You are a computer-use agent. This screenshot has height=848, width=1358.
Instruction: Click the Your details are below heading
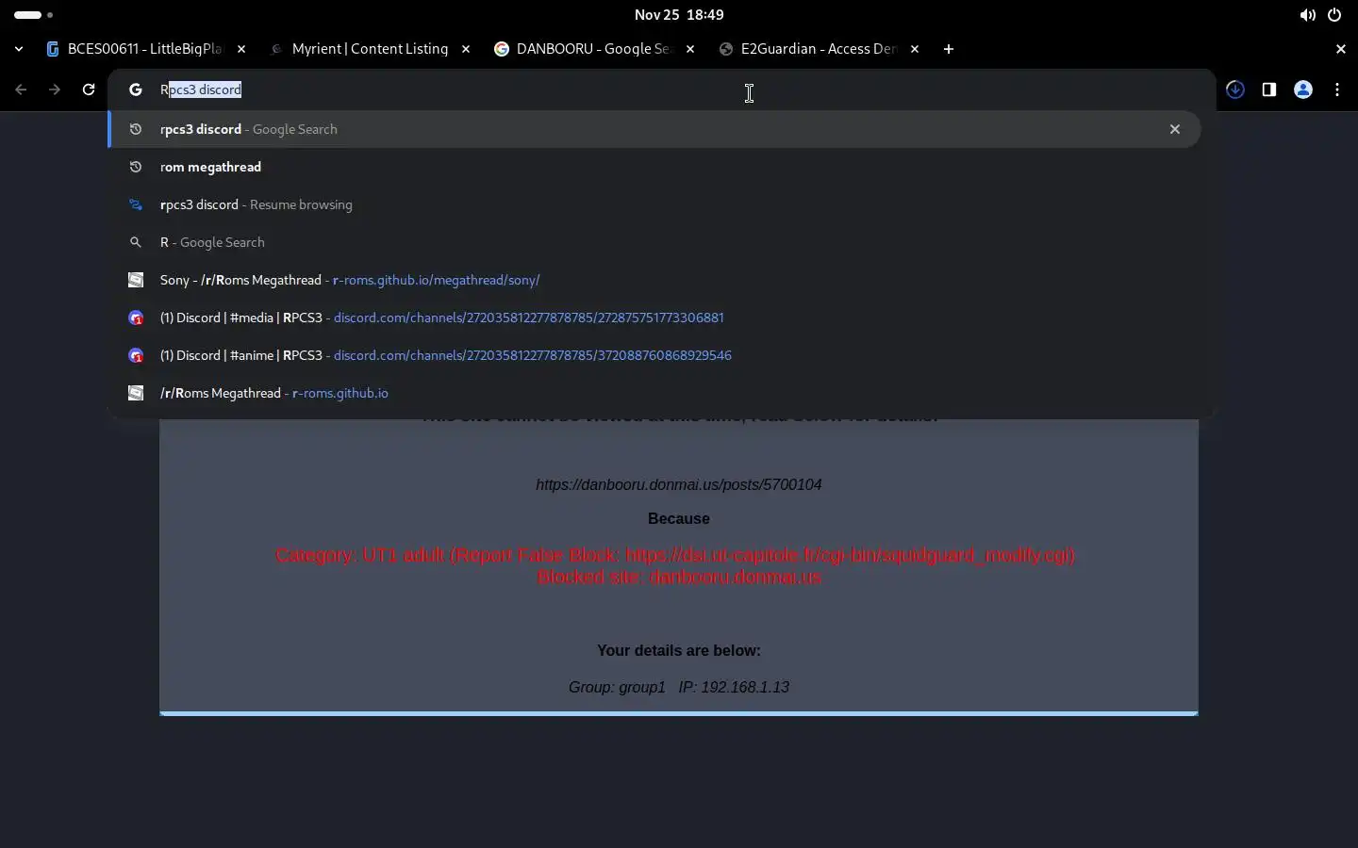679,650
